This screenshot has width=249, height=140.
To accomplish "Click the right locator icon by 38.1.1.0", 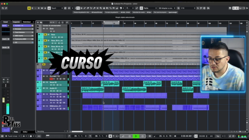I will click(x=90, y=136).
